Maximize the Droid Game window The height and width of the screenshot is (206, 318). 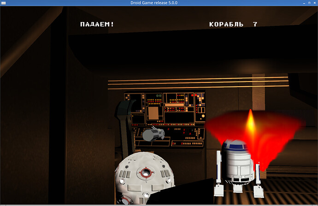click(307, 3)
